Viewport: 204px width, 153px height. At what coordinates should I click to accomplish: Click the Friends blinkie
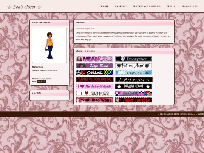point(134,79)
